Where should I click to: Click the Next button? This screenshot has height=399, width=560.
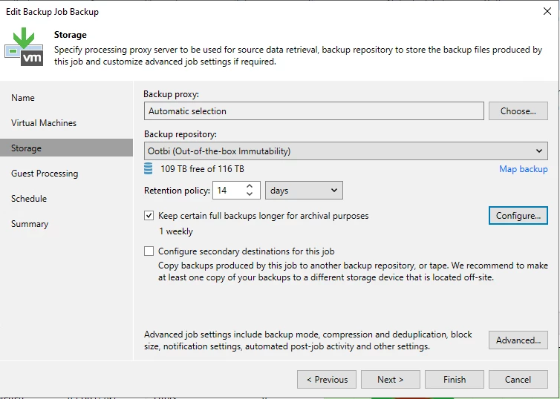point(391,380)
